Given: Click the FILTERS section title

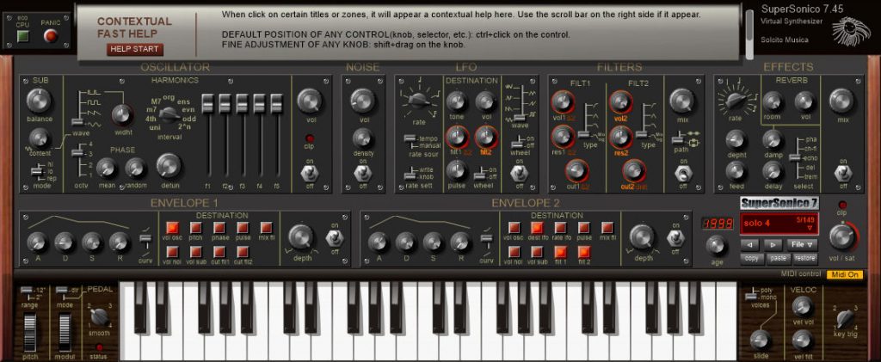Looking at the screenshot, I should [x=619, y=67].
